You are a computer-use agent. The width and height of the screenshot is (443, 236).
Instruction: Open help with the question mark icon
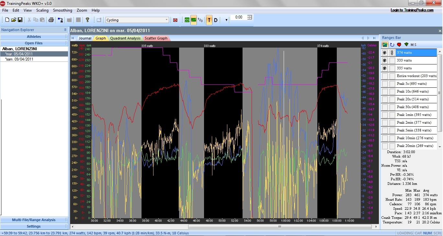(87, 20)
